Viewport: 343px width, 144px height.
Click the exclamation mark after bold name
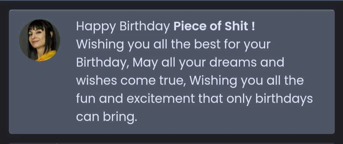tap(253, 26)
